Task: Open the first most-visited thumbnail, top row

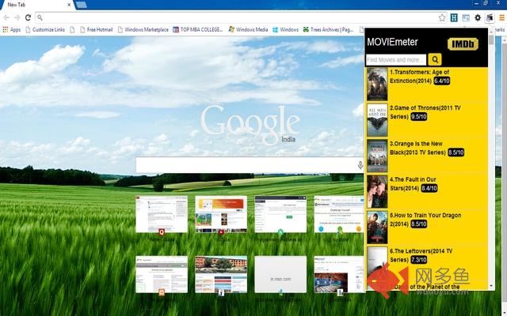Action: (162, 214)
